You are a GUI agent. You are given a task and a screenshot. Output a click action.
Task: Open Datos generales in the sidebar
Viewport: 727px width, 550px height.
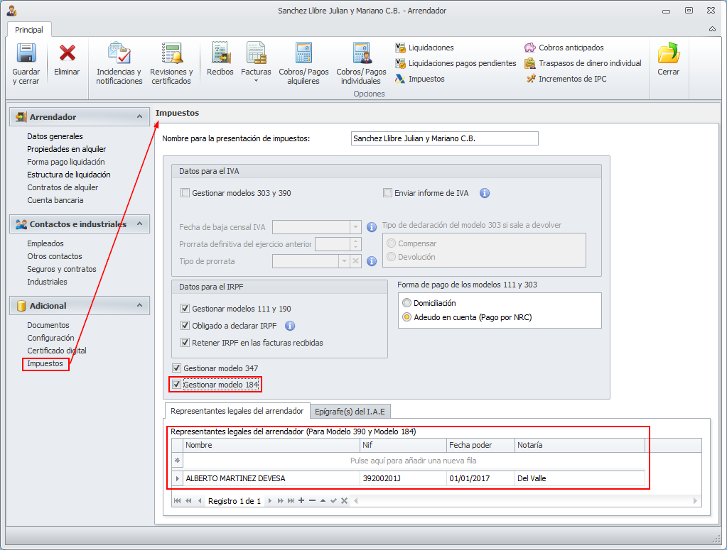coord(55,136)
